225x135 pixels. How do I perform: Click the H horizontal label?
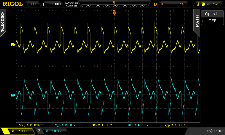pos(42,4)
